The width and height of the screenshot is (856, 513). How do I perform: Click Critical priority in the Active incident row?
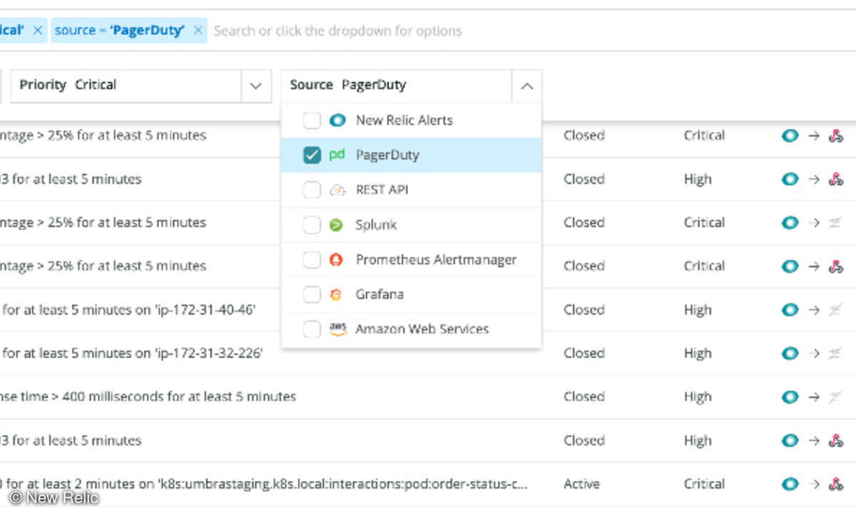tap(704, 484)
